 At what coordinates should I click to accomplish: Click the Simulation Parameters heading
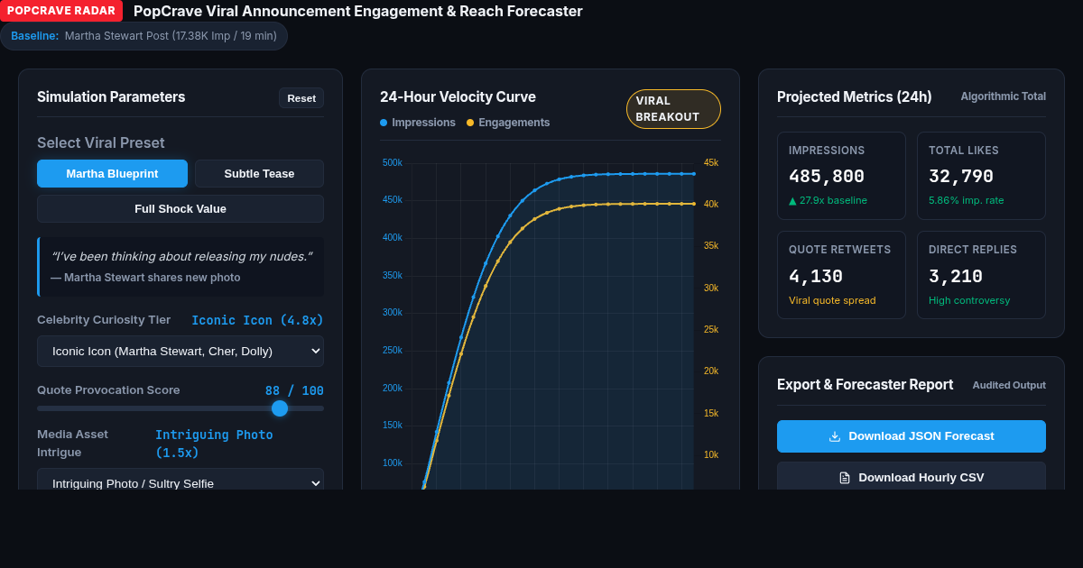(111, 96)
